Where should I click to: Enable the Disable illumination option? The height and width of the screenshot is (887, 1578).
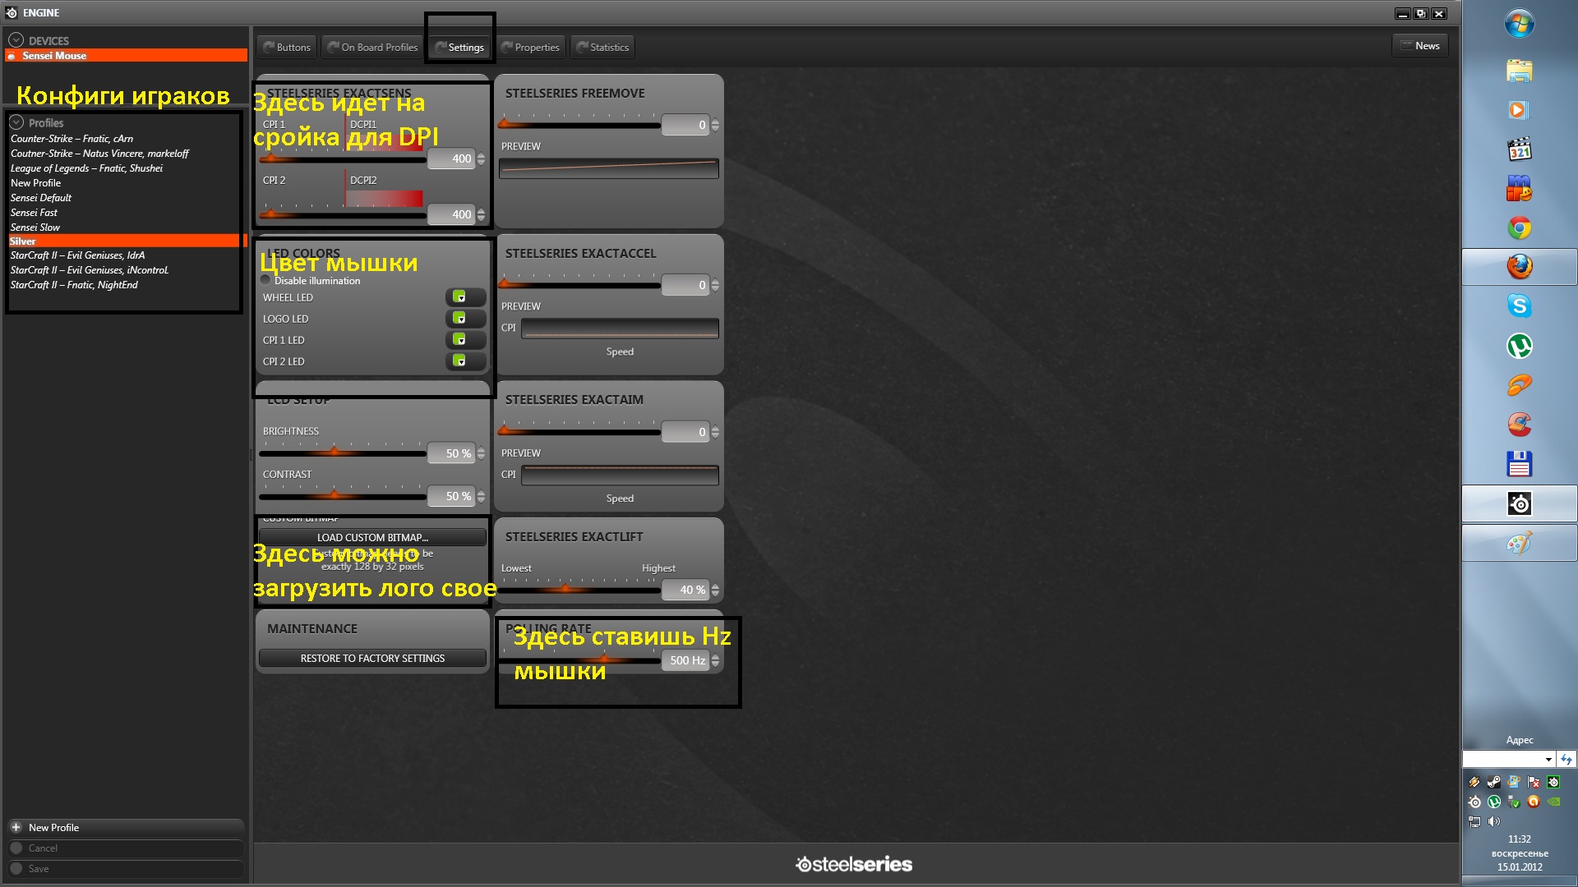click(x=265, y=280)
